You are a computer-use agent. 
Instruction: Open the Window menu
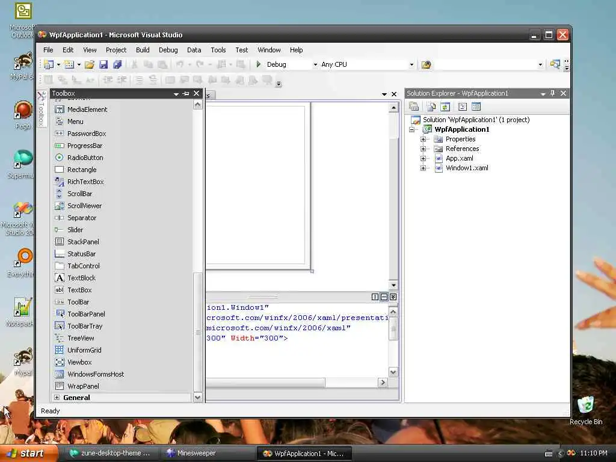[269, 50]
